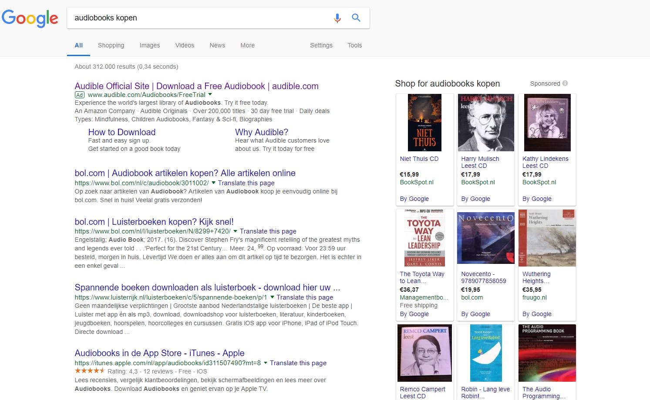Open the 'Why Audible?' sitelink
This screenshot has height=400, width=650.
click(262, 132)
